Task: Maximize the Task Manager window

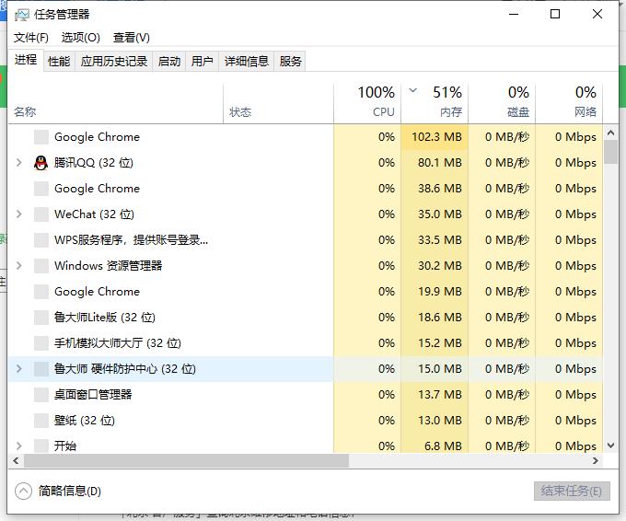Action: pos(555,15)
